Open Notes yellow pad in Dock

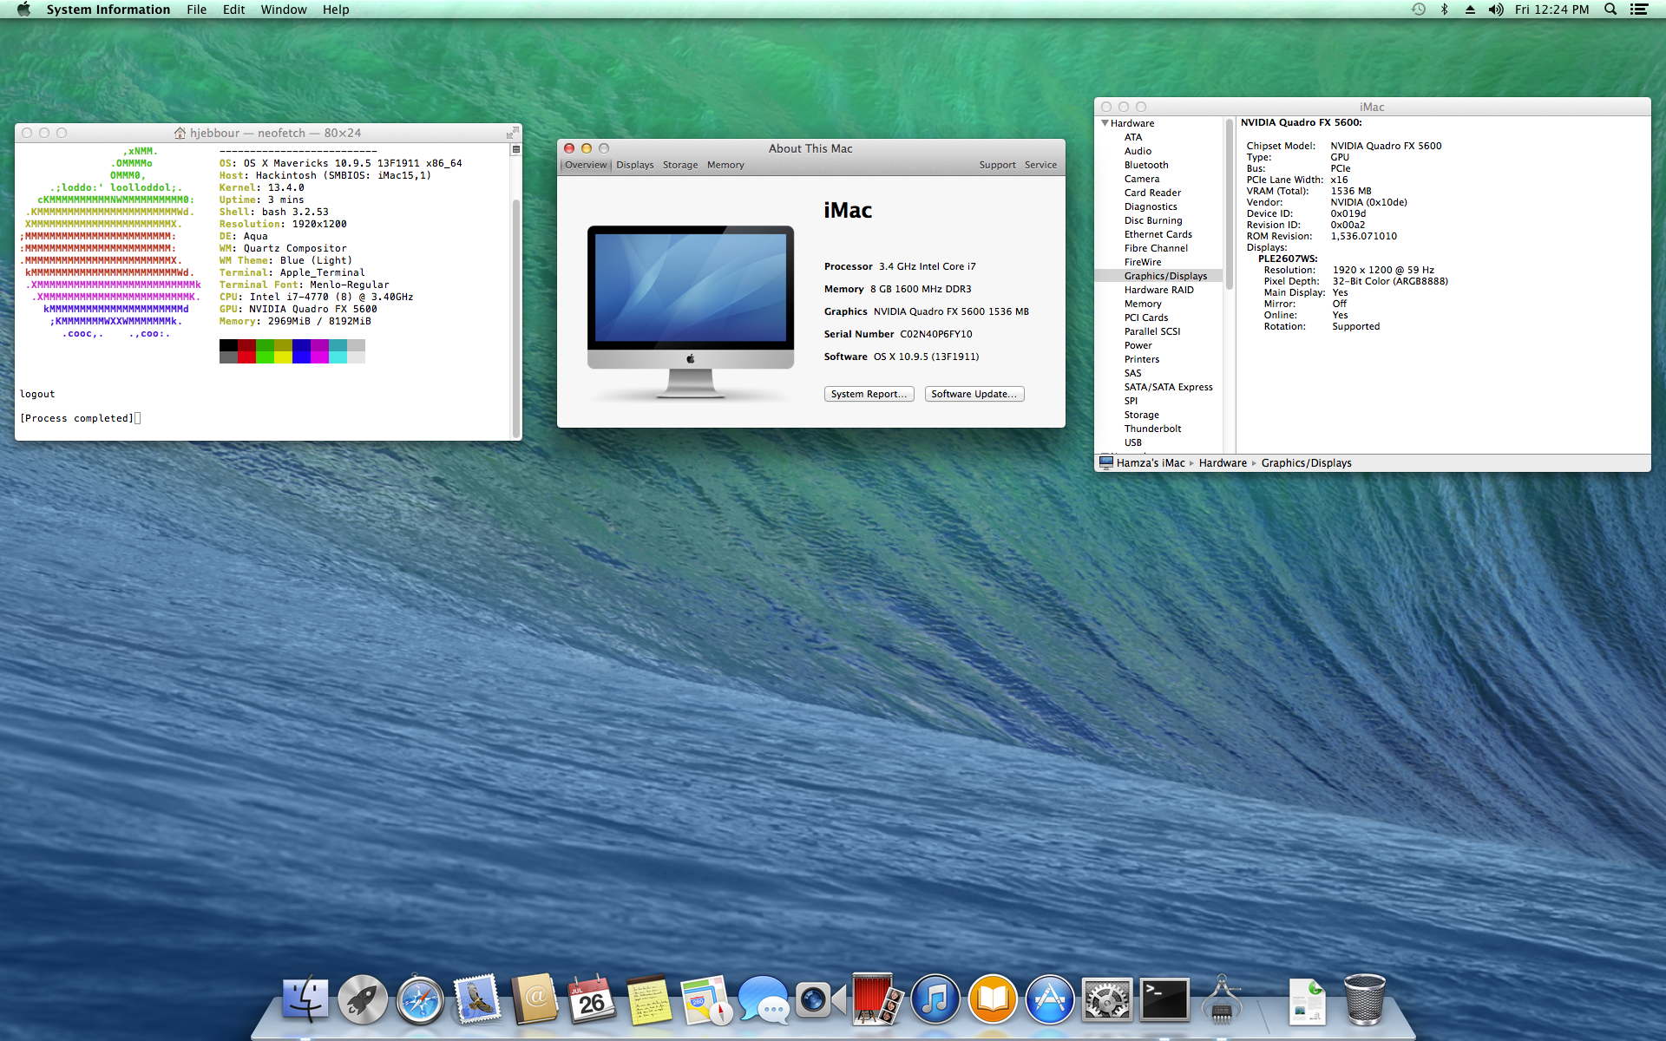coord(649,999)
